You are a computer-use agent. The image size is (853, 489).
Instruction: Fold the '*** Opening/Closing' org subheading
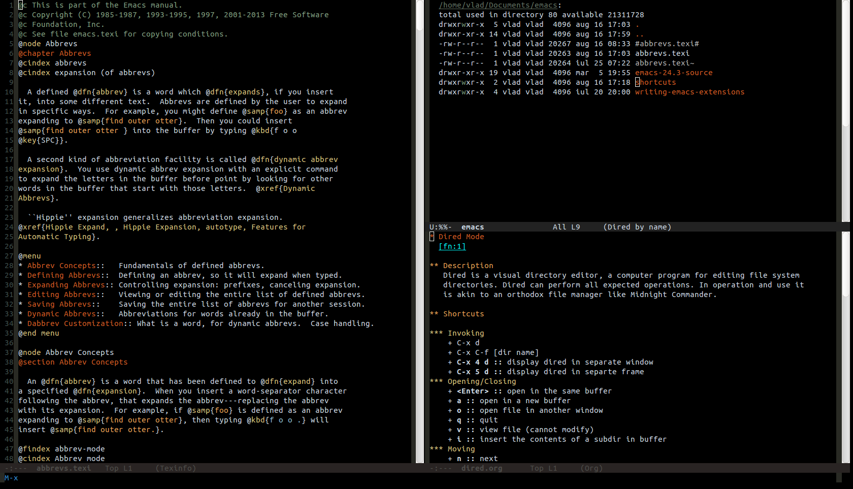pyautogui.click(x=473, y=381)
